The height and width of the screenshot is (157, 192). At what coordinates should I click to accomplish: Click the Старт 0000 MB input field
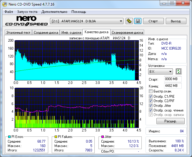[173, 79]
